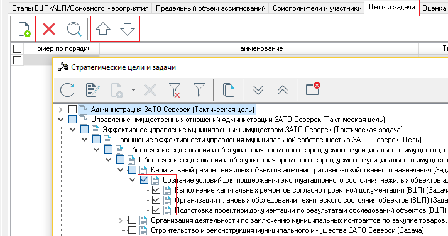Tick the Строительство и реконструкция checkbox
The width and height of the screenshot is (448, 236).
pyautogui.click(x=132, y=230)
